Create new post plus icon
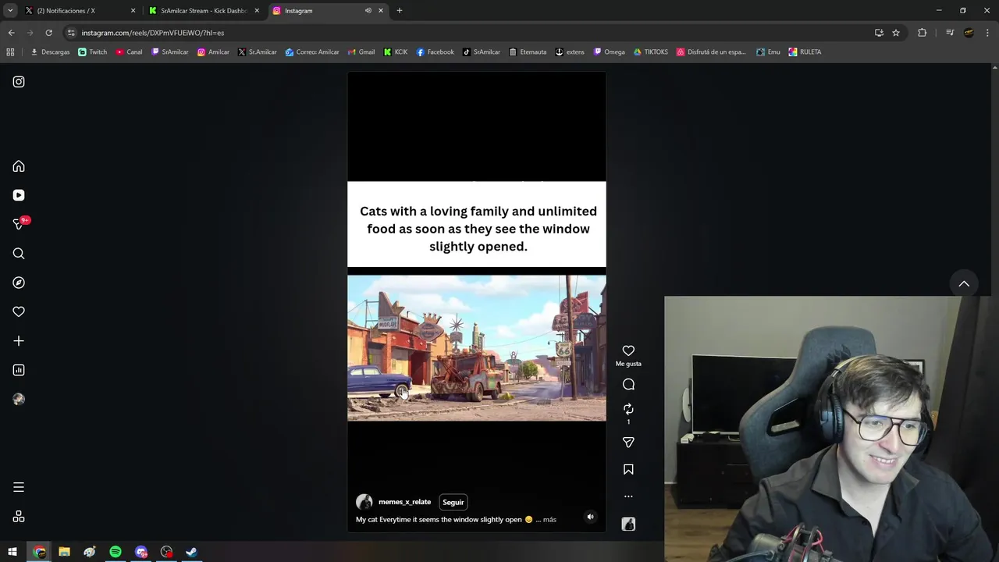Viewport: 999px width, 562px height. 19,341
